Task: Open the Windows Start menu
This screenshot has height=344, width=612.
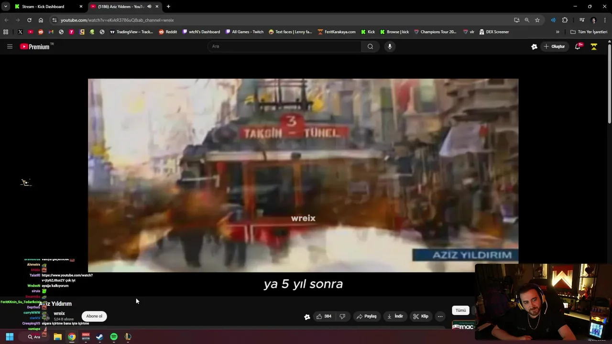Action: pyautogui.click(x=10, y=337)
